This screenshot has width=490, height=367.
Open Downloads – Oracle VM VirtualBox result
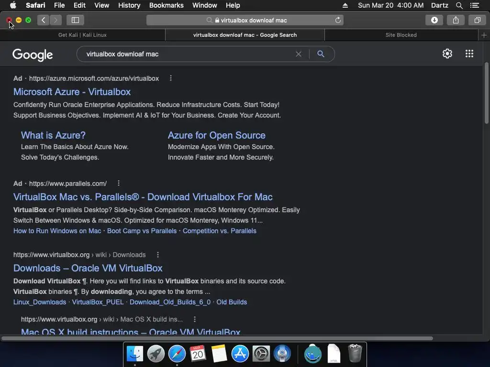[x=88, y=269]
